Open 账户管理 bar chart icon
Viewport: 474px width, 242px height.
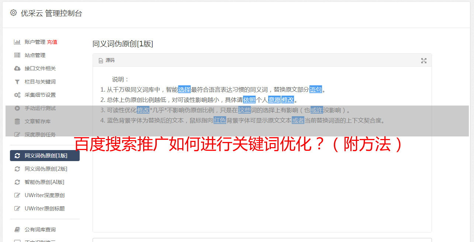[x=17, y=42]
